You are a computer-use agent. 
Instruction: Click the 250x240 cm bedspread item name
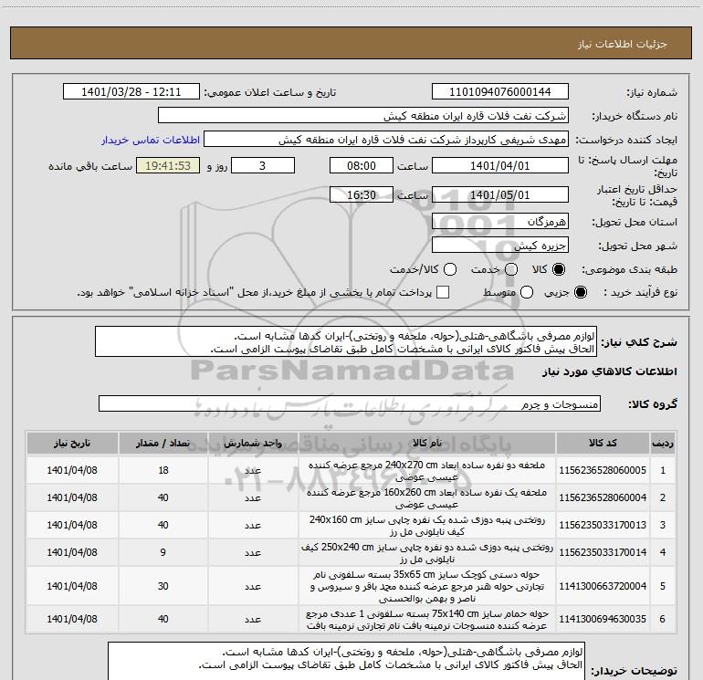tap(427, 553)
